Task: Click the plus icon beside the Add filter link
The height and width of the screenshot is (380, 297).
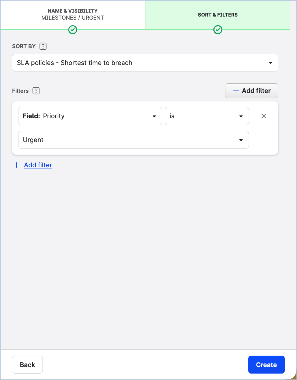Action: (x=16, y=165)
